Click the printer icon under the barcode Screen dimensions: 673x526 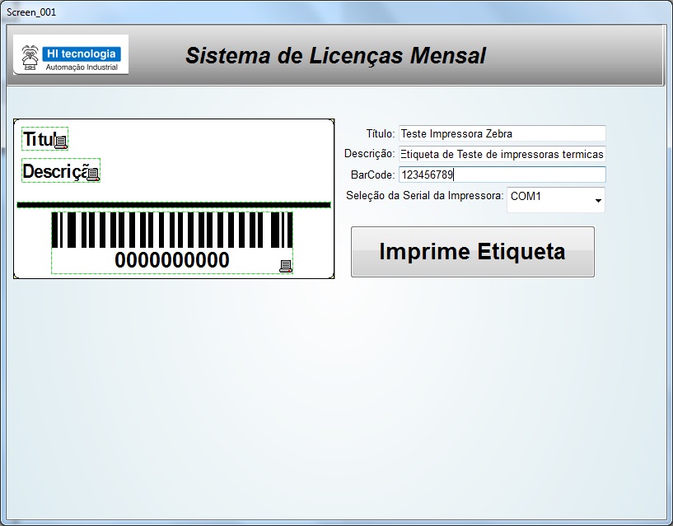(x=286, y=266)
